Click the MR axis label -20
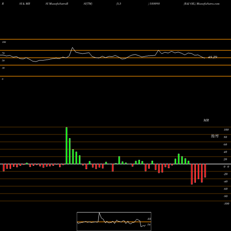 225,174
